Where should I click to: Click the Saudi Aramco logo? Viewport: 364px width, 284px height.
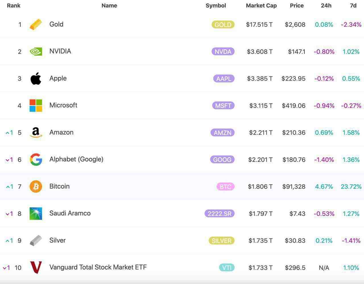click(x=36, y=213)
